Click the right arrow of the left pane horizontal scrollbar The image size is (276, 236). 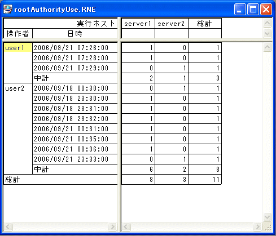pyautogui.click(x=113, y=227)
